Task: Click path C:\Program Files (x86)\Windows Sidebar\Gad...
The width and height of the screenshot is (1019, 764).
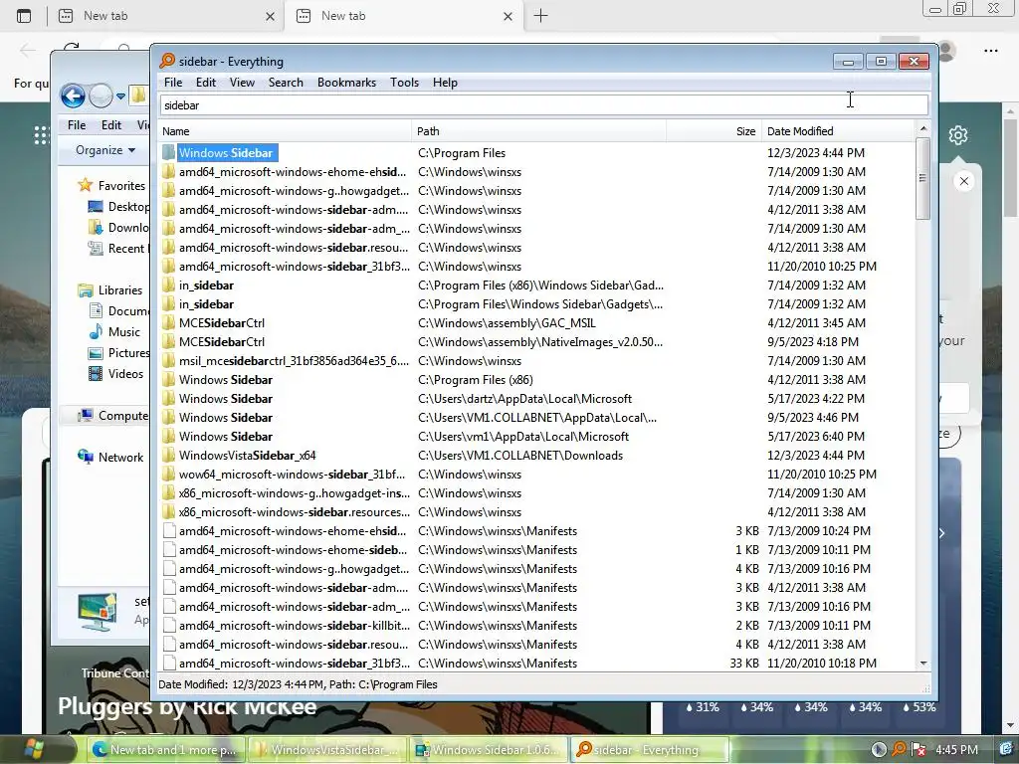Action: [x=540, y=286]
